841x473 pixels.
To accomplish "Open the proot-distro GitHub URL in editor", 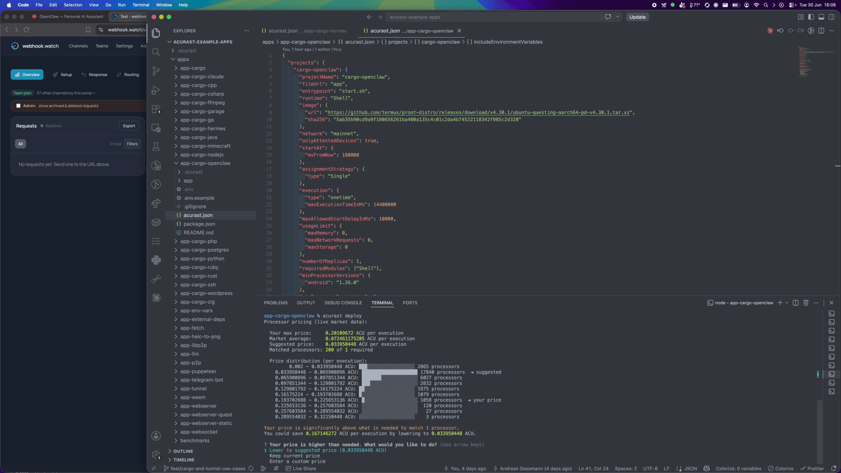I will (x=478, y=112).
